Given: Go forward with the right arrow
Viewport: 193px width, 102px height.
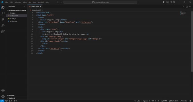Looking at the screenshot, I should pyautogui.click(x=61, y=2).
